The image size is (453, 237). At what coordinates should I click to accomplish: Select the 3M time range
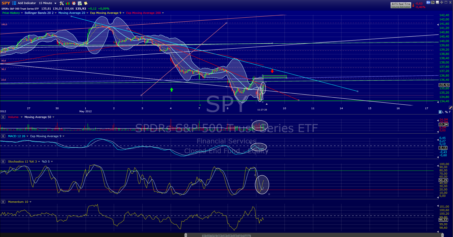pyautogui.click(x=225, y=236)
